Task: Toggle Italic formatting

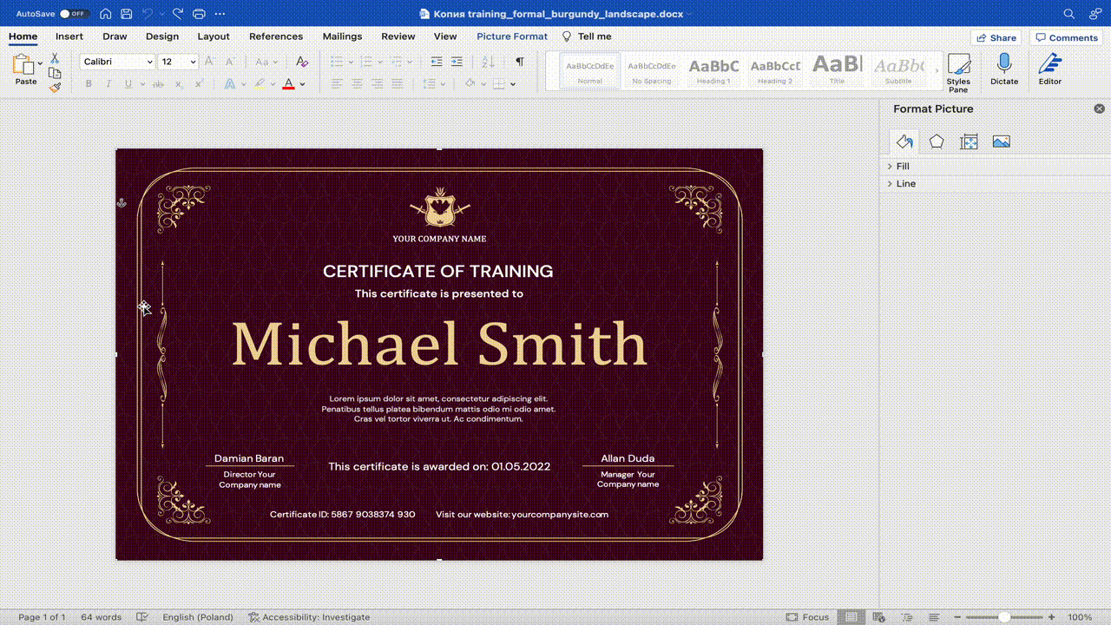Action: pos(108,84)
